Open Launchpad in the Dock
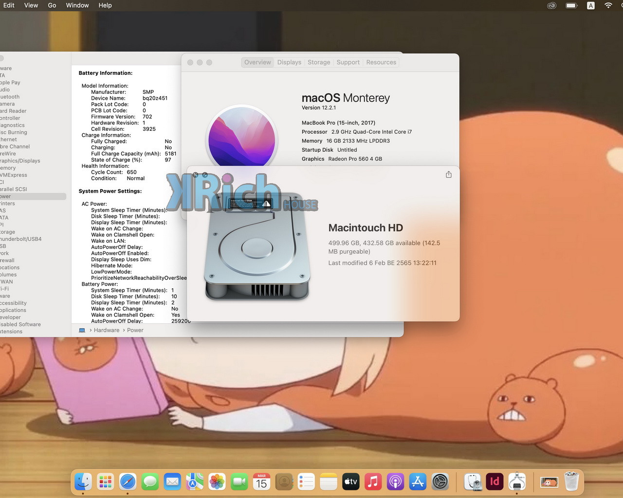The image size is (623, 498). point(106,482)
